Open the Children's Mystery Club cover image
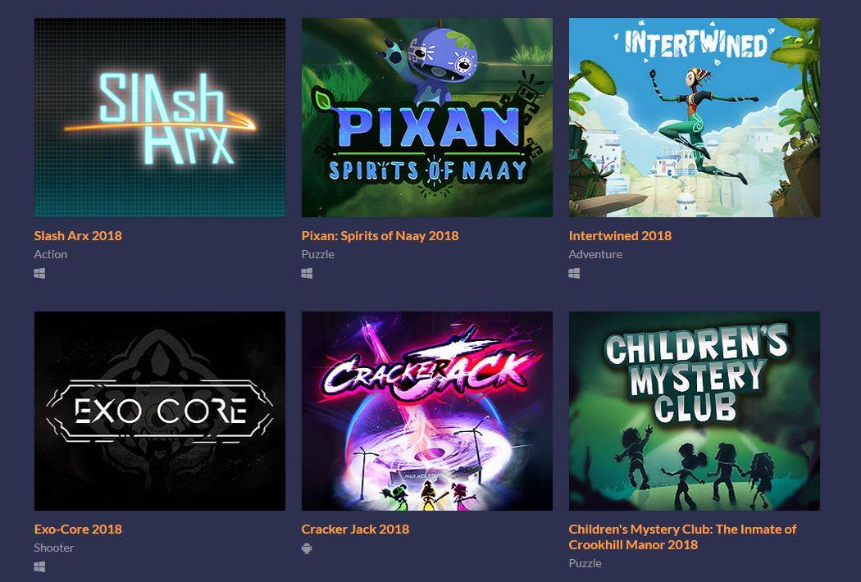The height and width of the screenshot is (582, 861). 695,411
